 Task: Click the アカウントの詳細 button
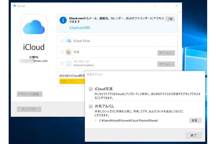[x=30, y=94]
